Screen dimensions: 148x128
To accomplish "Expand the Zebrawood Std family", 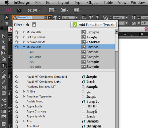I will tap(24, 42).
